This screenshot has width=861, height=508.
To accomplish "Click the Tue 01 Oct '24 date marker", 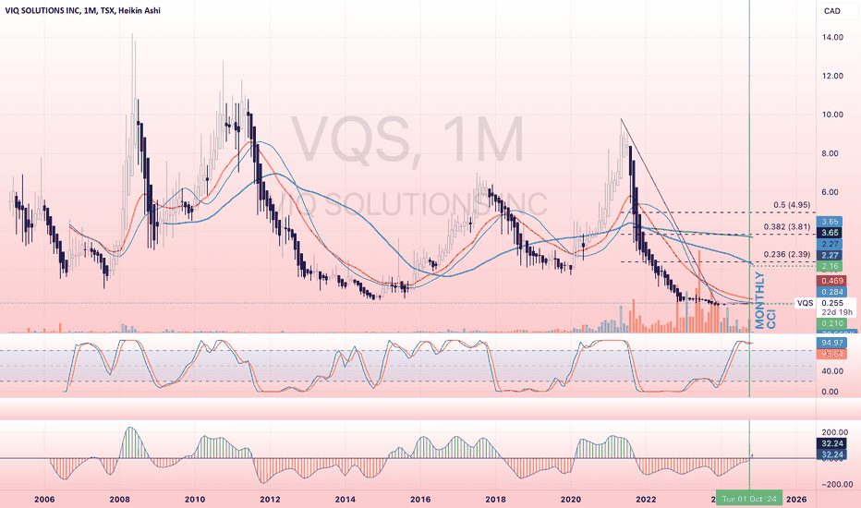I will click(x=749, y=499).
